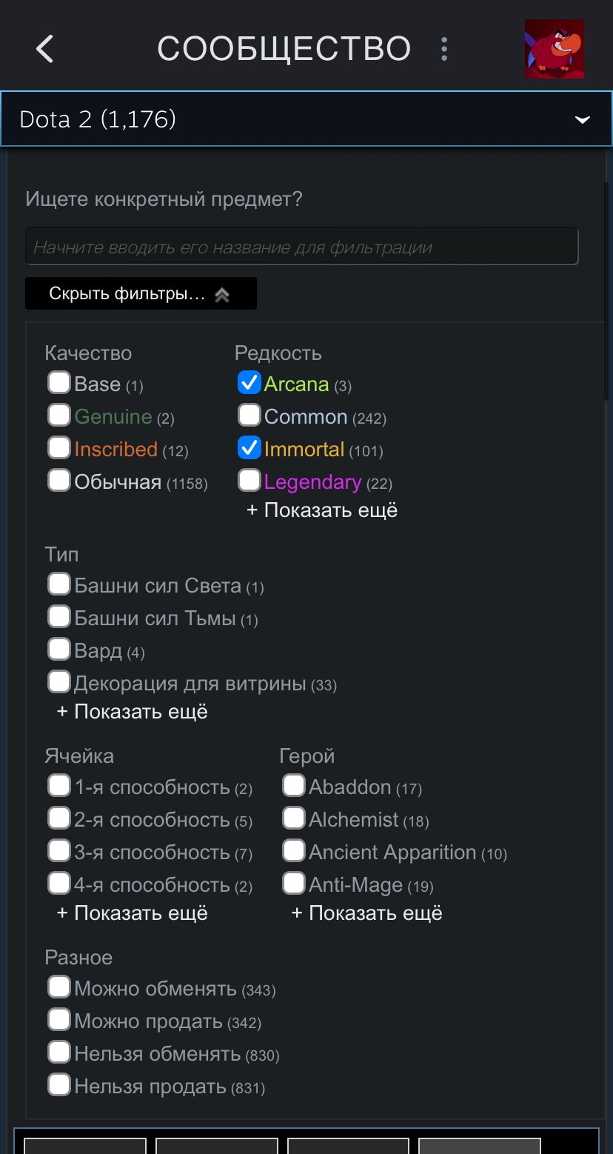The width and height of the screenshot is (613, 1154).
Task: Expand "Показать ещё" under Редкость
Action: (318, 510)
